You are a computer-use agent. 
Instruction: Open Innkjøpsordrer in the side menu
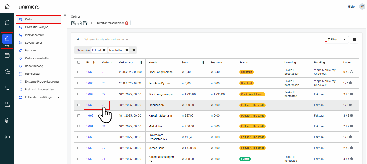pos(34,35)
